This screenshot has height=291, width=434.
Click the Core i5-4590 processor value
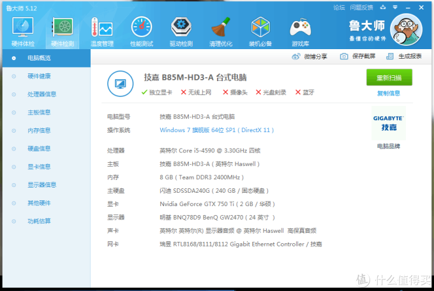pos(210,151)
